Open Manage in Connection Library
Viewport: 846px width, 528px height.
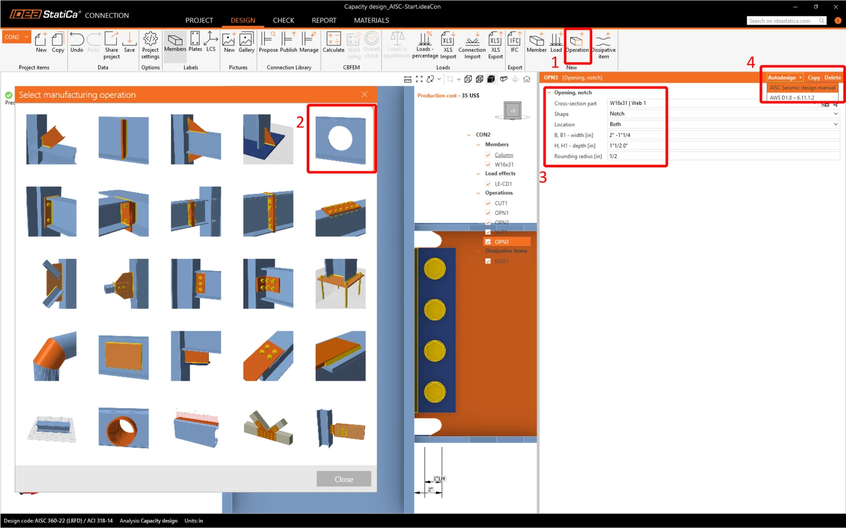(309, 42)
